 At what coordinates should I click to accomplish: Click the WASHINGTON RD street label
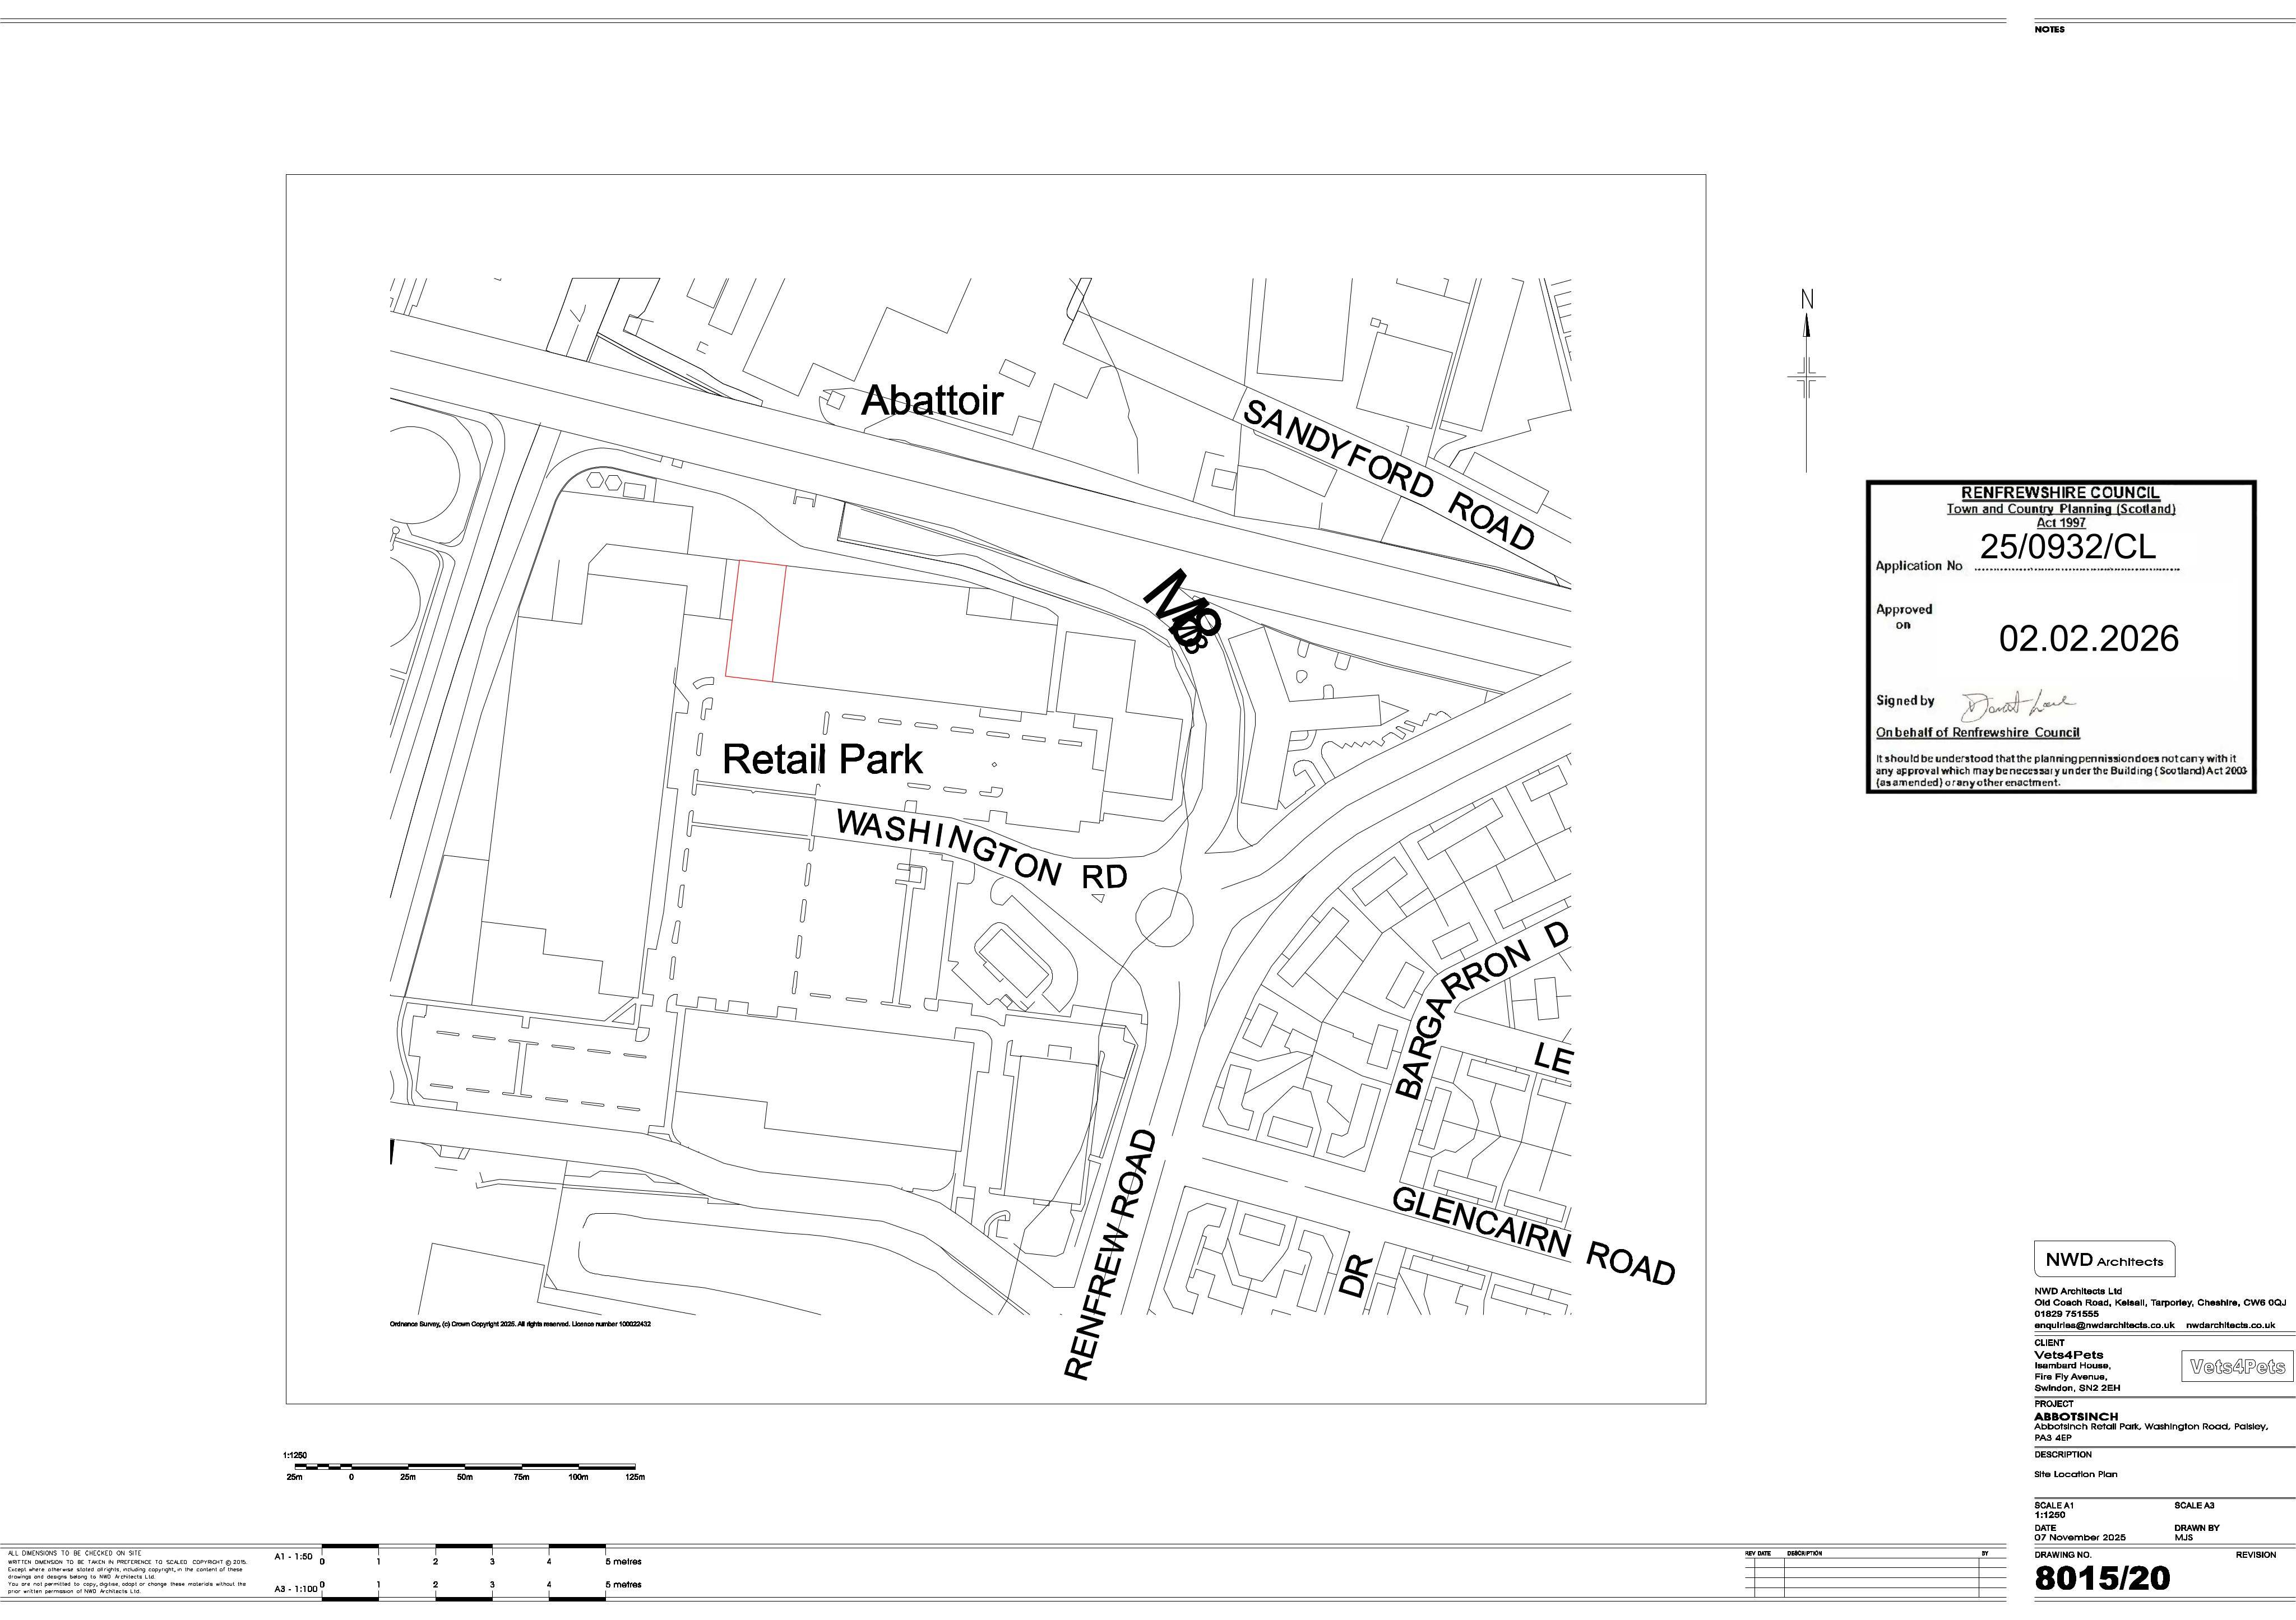[982, 850]
